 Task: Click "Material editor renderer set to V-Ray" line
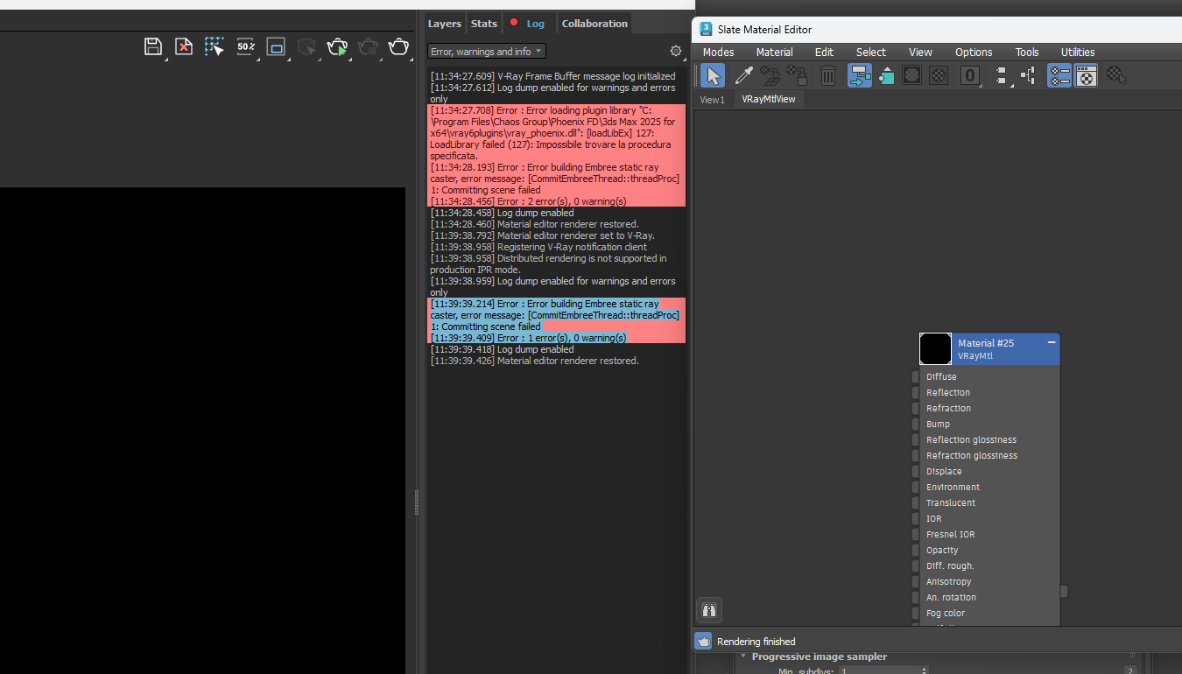pyautogui.click(x=542, y=235)
